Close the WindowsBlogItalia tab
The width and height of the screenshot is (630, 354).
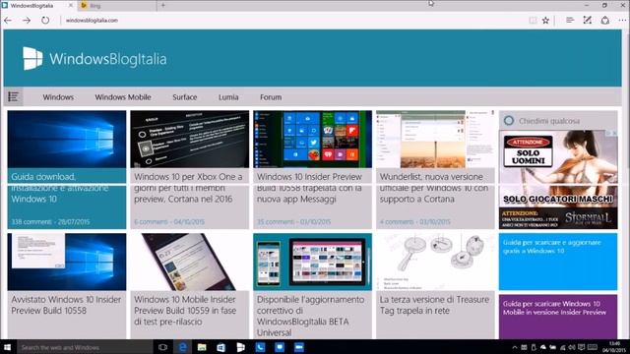71,5
